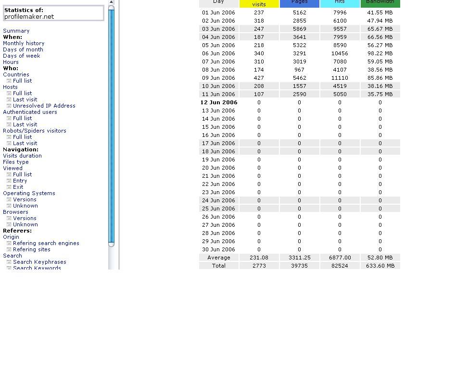Click the Average row label
Viewport: 468px width, 369px height.
point(218,258)
